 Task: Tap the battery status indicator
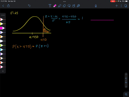[127, 1]
